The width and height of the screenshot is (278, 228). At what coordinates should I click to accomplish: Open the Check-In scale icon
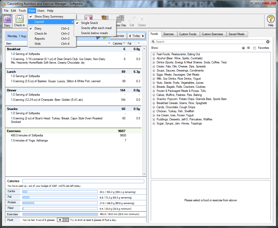click(20, 21)
